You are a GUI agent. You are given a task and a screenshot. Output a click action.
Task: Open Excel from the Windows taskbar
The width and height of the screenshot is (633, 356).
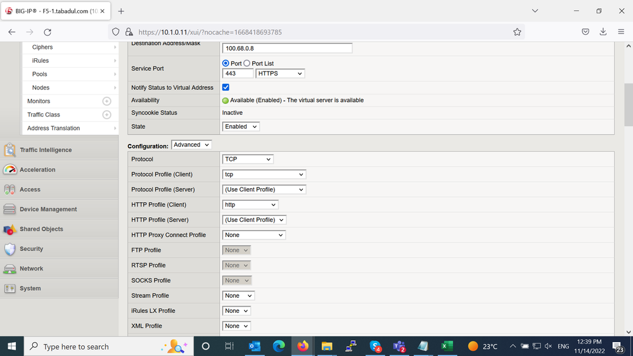pyautogui.click(x=447, y=346)
